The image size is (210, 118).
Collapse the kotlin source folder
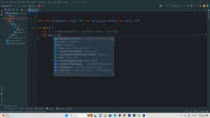pos(12,27)
